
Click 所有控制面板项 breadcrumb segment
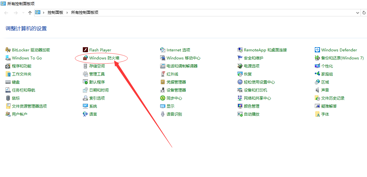pyautogui.click(x=85, y=13)
